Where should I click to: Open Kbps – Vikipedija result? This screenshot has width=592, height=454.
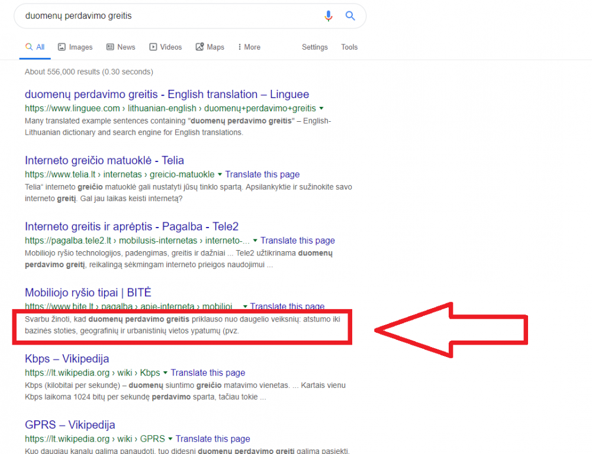pyautogui.click(x=67, y=359)
